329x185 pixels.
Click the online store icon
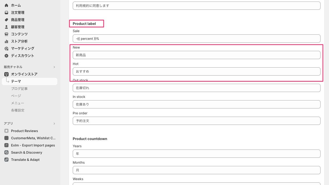coord(6,74)
